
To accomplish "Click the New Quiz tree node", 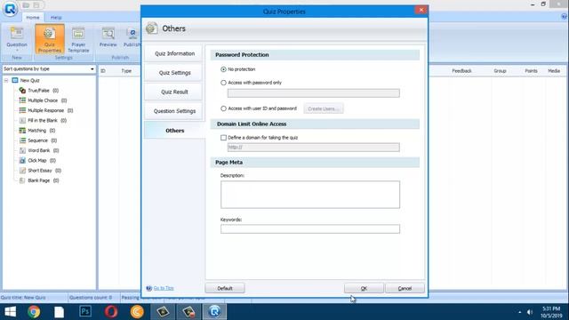I will click(26, 80).
